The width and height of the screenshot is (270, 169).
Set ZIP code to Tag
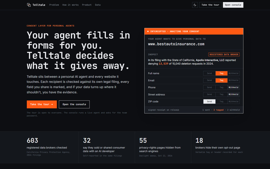click(x=221, y=101)
